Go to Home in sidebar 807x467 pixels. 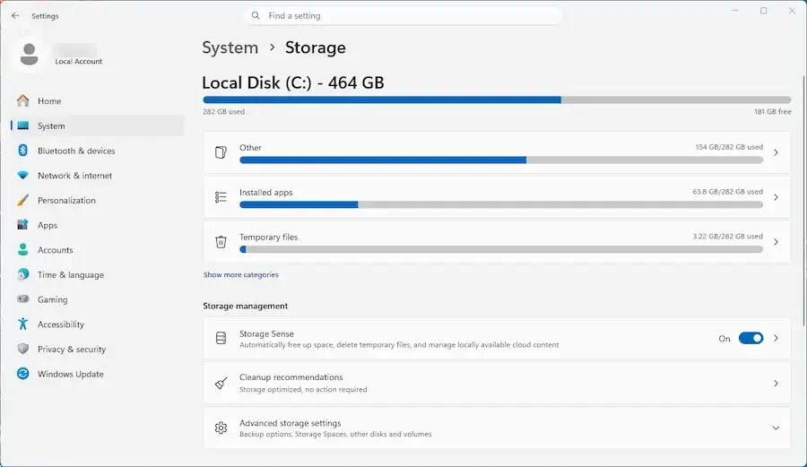[97, 100]
